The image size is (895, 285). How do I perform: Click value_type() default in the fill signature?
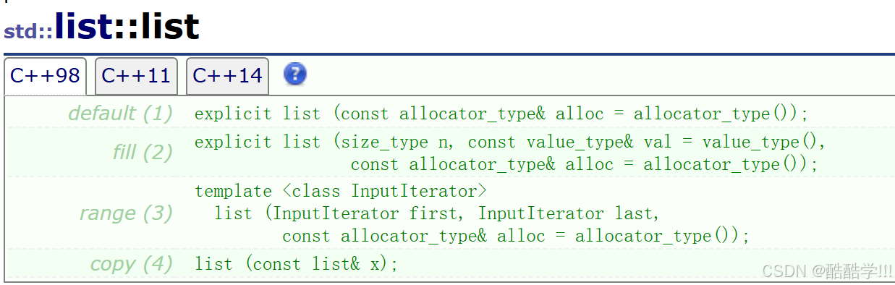pos(759,142)
